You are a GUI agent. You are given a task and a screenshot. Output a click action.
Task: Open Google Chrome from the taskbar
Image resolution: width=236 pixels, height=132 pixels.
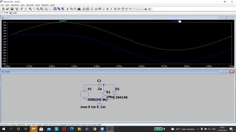(x=94, y=129)
